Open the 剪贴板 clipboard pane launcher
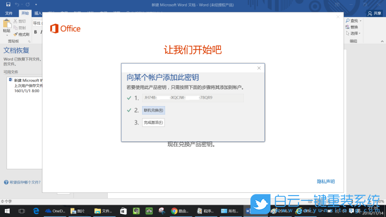The image size is (386, 217). (x=29, y=41)
